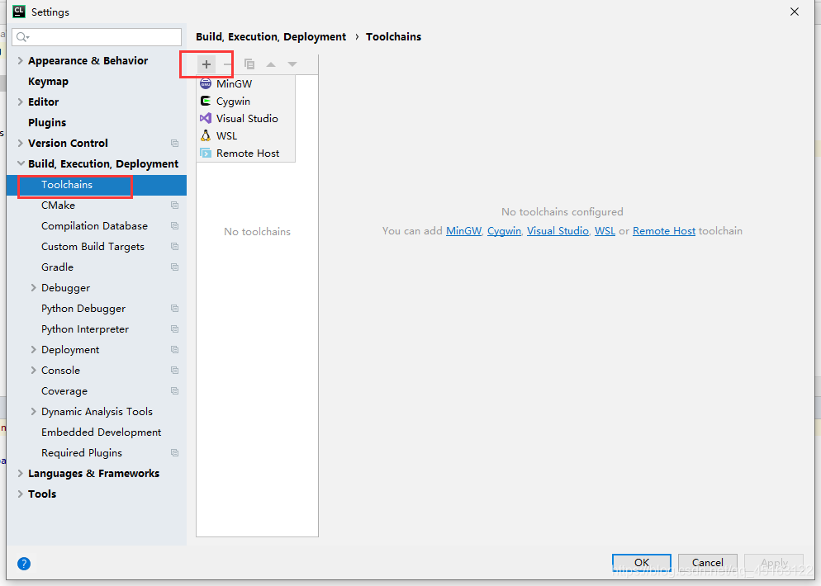Select Coverage settings
The height and width of the screenshot is (586, 821).
point(64,391)
